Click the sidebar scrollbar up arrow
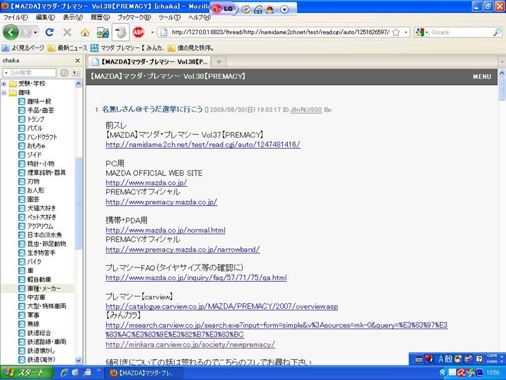506x380 pixels. [x=78, y=84]
